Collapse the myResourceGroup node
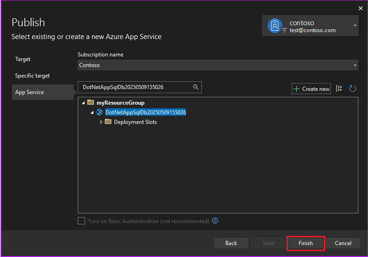Image resolution: width=368 pixels, height=257 pixels. [83, 103]
